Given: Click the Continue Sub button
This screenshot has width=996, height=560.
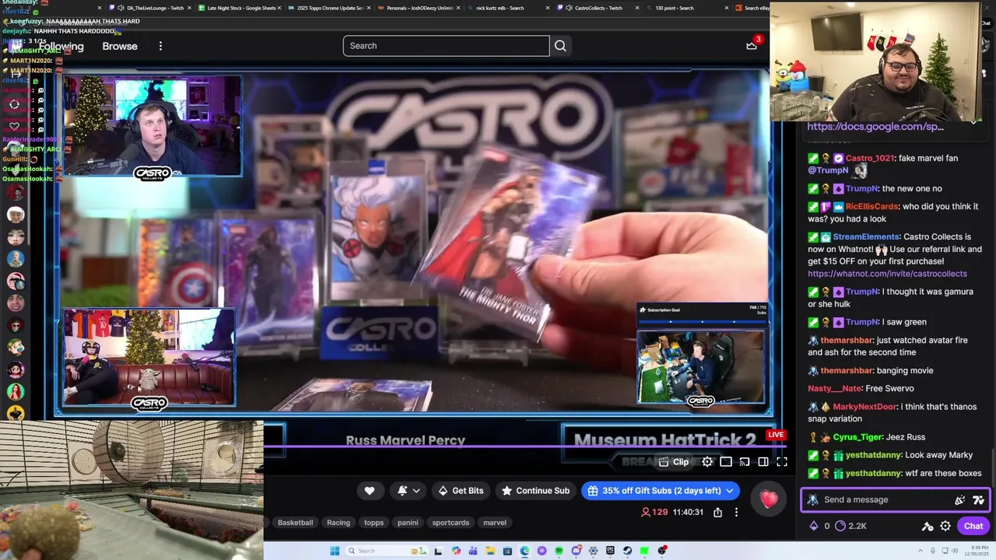Looking at the screenshot, I should coord(535,491).
